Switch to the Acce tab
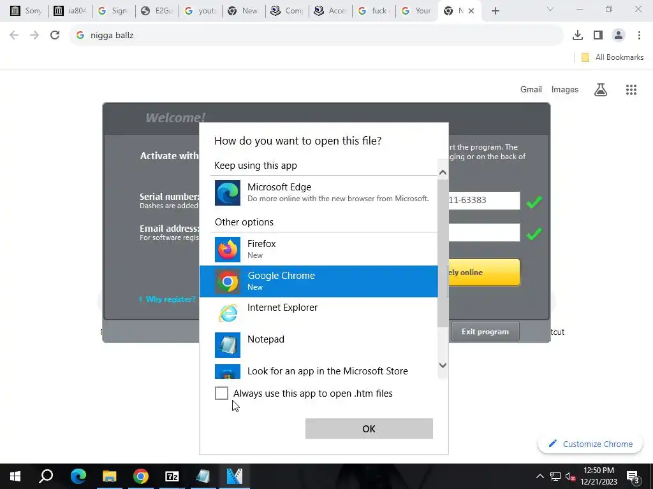 [330, 11]
